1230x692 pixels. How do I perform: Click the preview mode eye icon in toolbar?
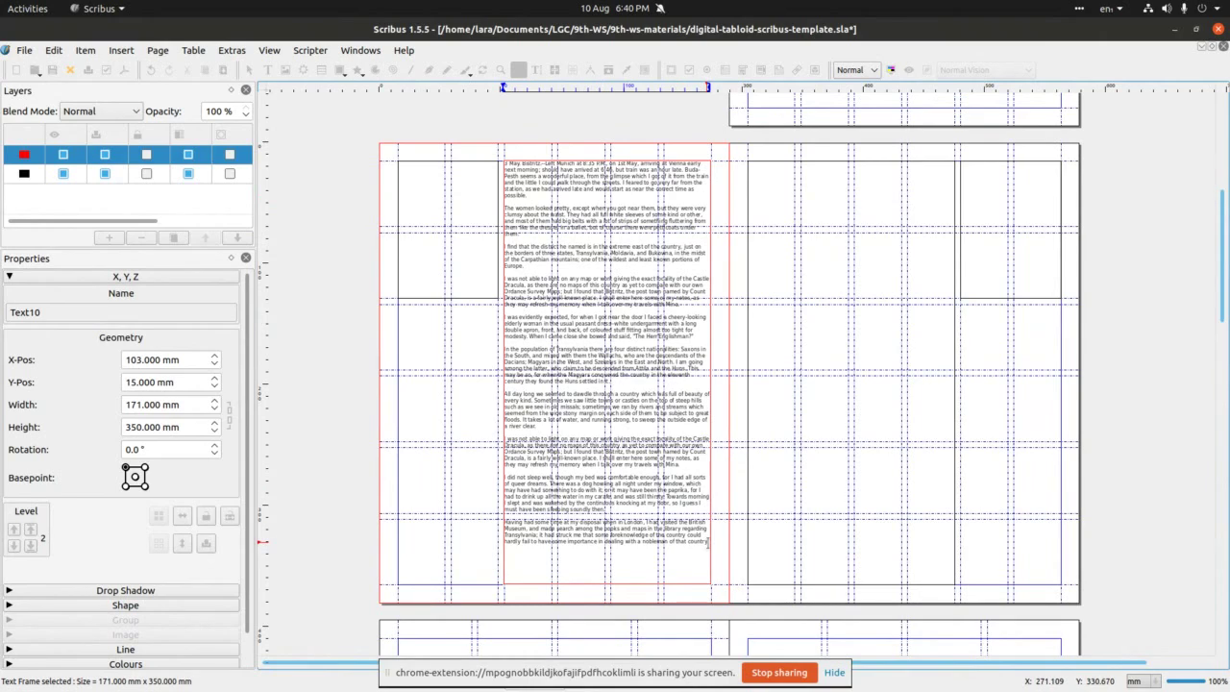click(909, 70)
